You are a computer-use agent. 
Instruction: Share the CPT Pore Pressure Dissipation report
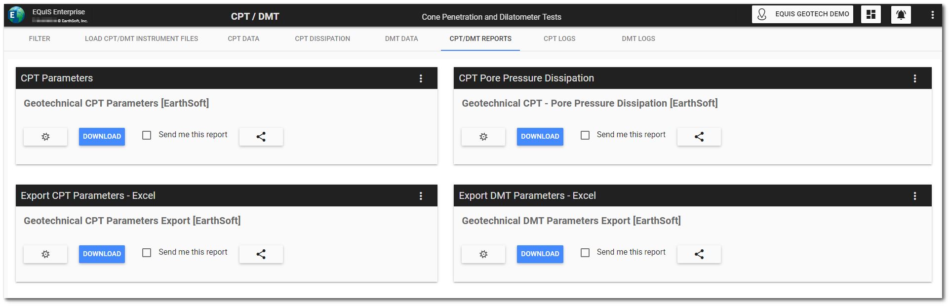point(699,137)
